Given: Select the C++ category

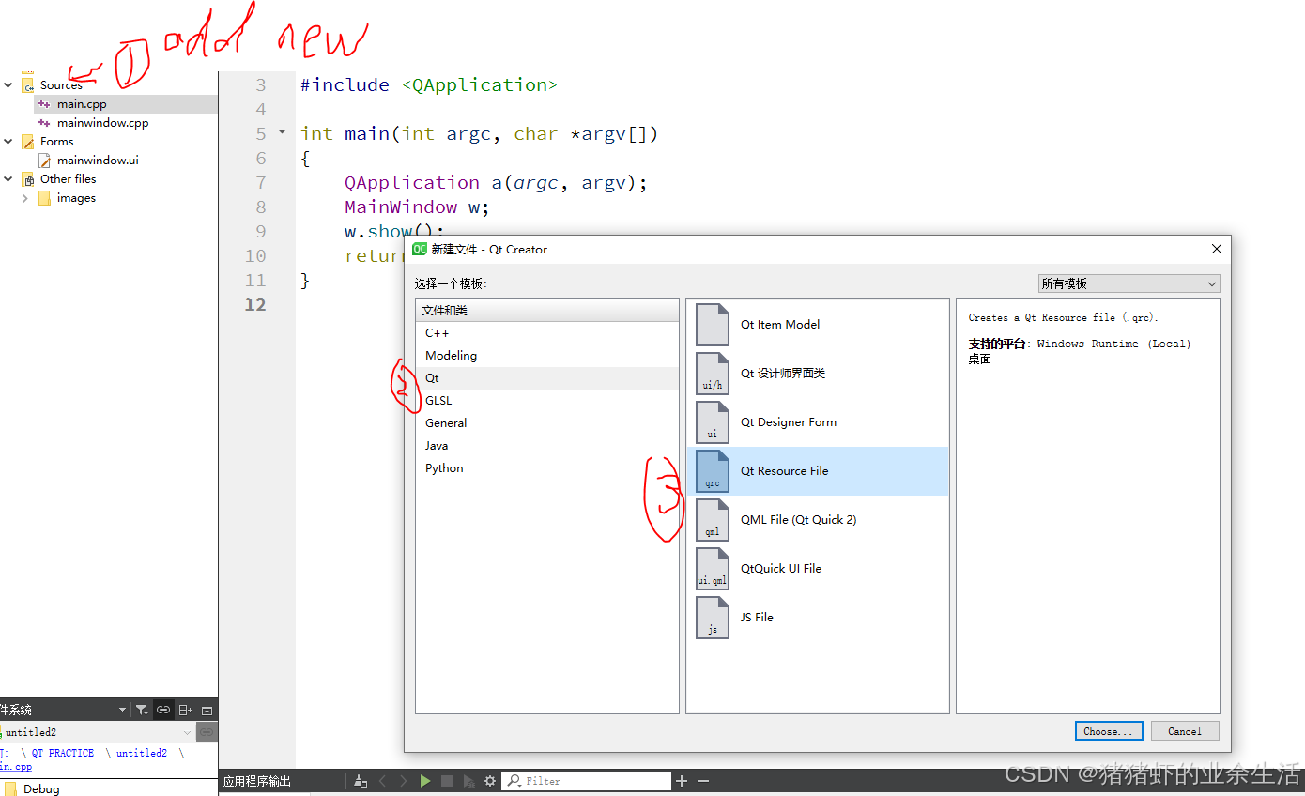Looking at the screenshot, I should click(x=547, y=333).
